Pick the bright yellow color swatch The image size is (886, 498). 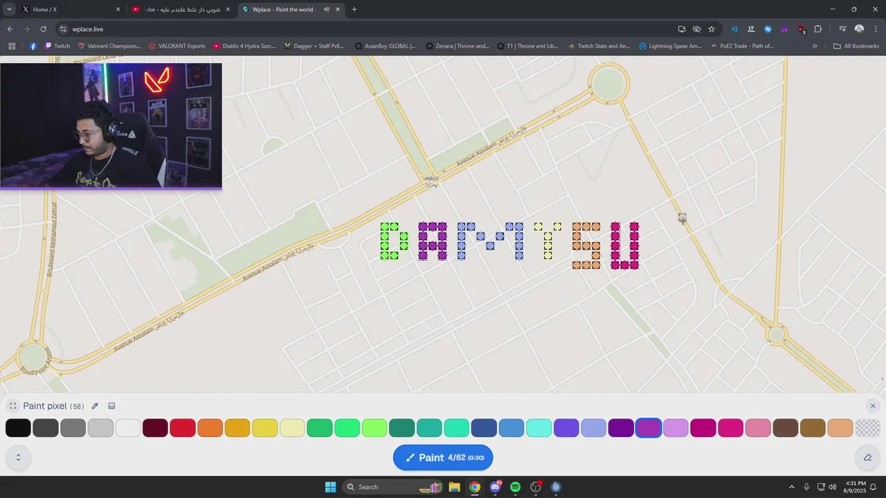(265, 428)
